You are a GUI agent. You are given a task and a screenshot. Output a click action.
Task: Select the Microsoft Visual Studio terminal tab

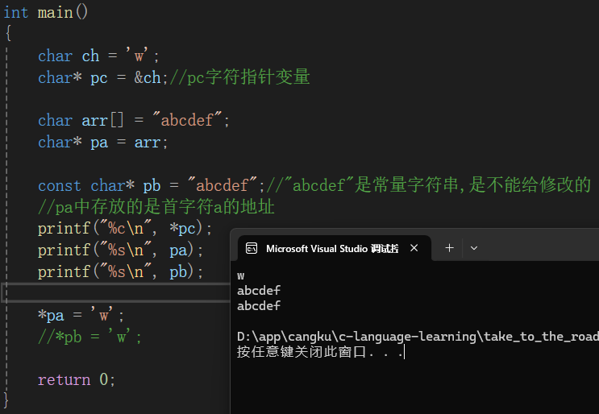click(x=335, y=248)
